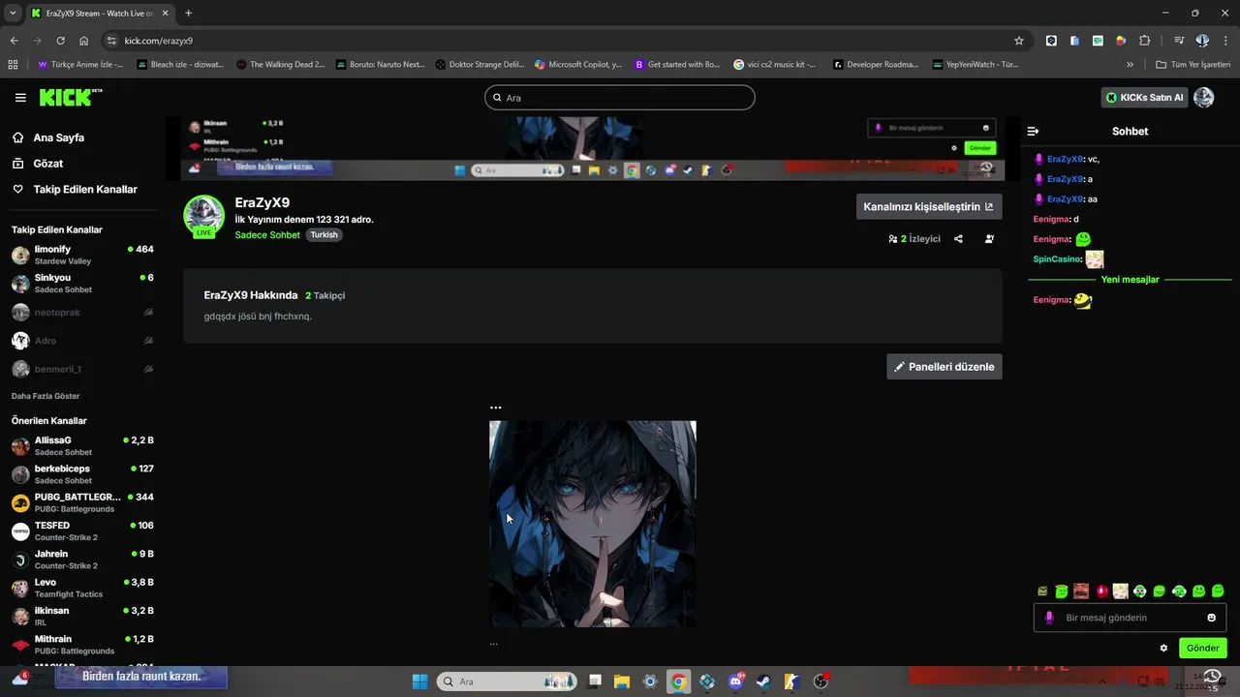The height and width of the screenshot is (697, 1240).
Task: Open Jahrein recommended channel
Action: 82,560
